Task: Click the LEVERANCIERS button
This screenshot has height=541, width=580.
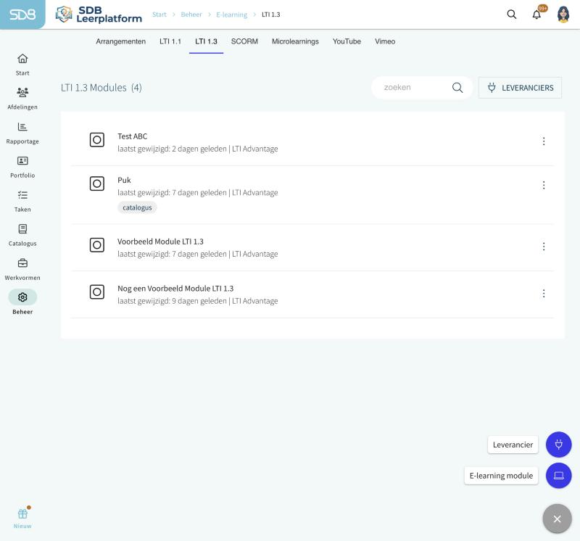Action: (520, 88)
